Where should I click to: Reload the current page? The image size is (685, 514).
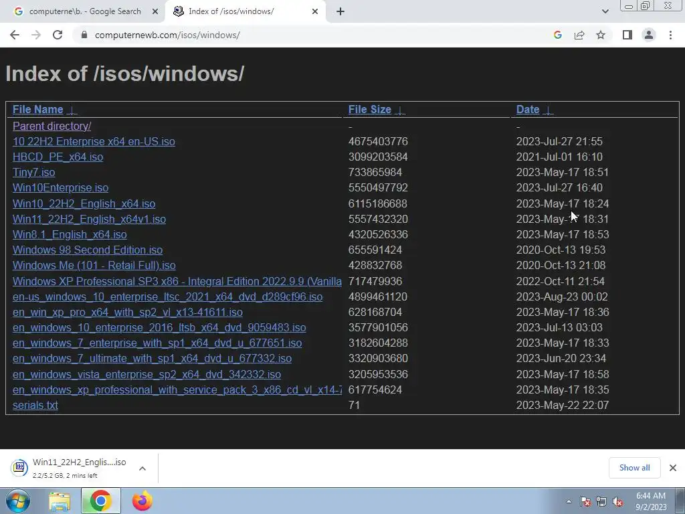click(x=58, y=35)
